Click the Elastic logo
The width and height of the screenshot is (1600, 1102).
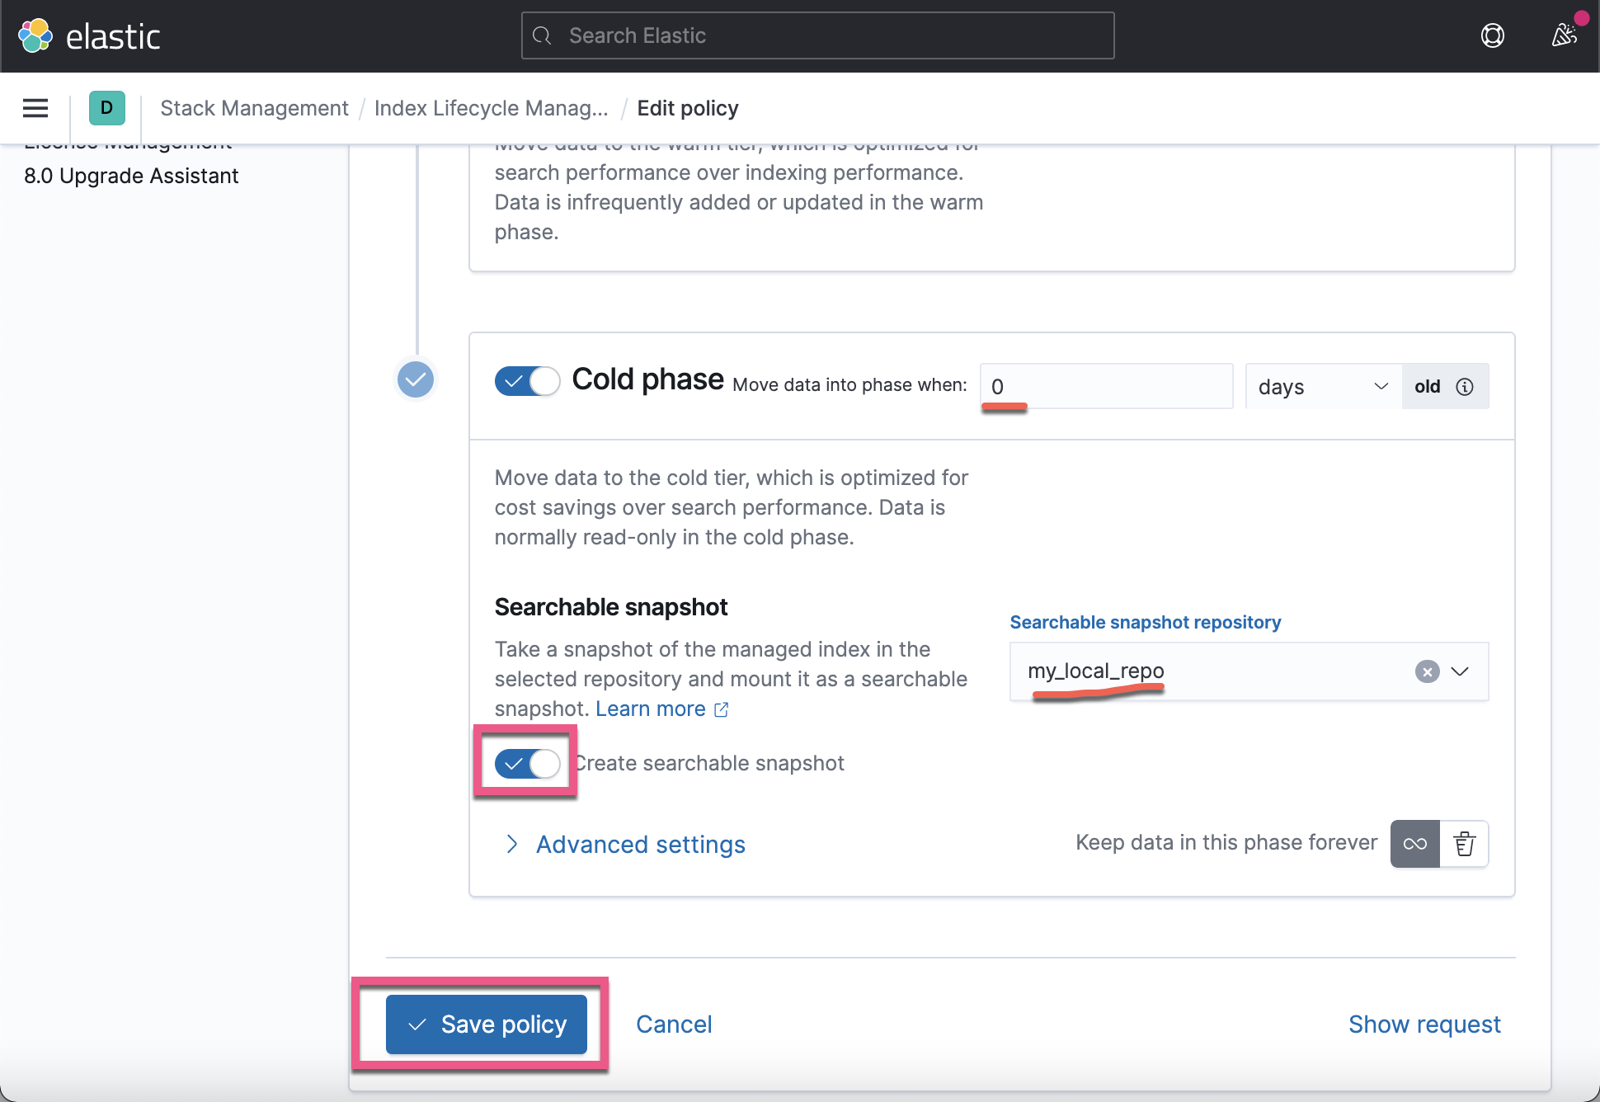pos(89,36)
